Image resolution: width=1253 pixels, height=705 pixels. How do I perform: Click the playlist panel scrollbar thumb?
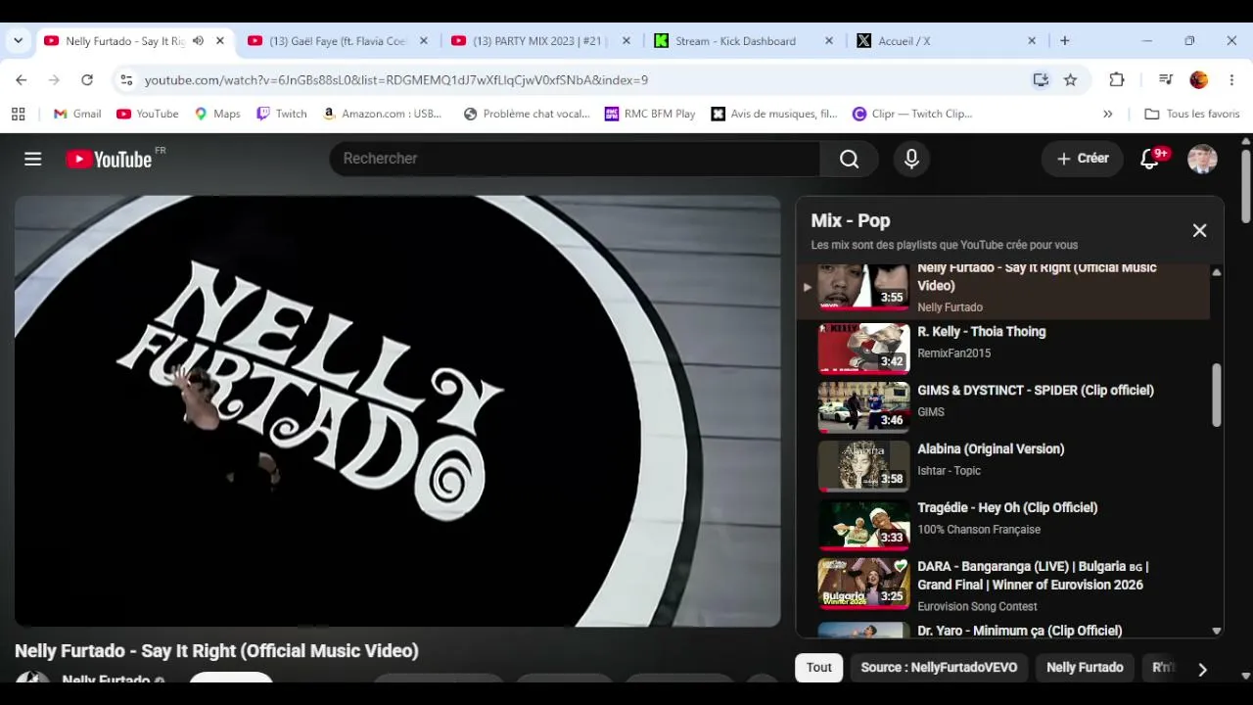1217,395
